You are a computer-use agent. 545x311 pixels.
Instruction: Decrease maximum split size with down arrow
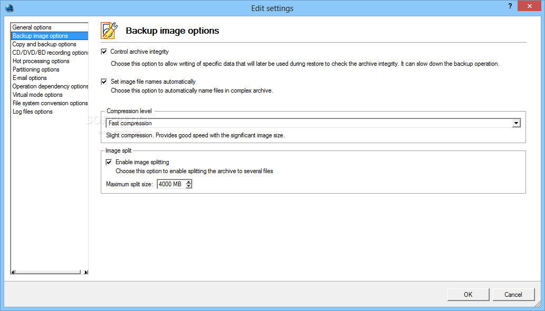pos(188,186)
